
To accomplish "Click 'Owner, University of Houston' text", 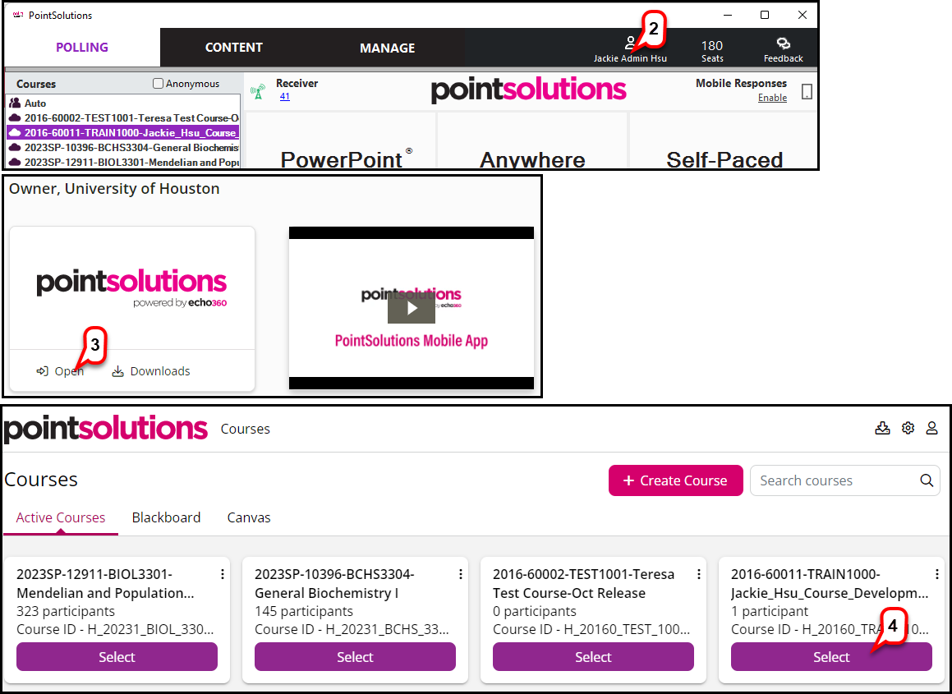I will click(114, 189).
